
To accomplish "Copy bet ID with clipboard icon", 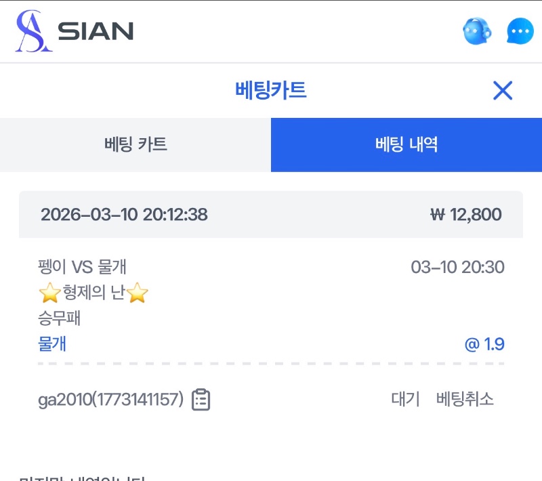I will (x=201, y=400).
